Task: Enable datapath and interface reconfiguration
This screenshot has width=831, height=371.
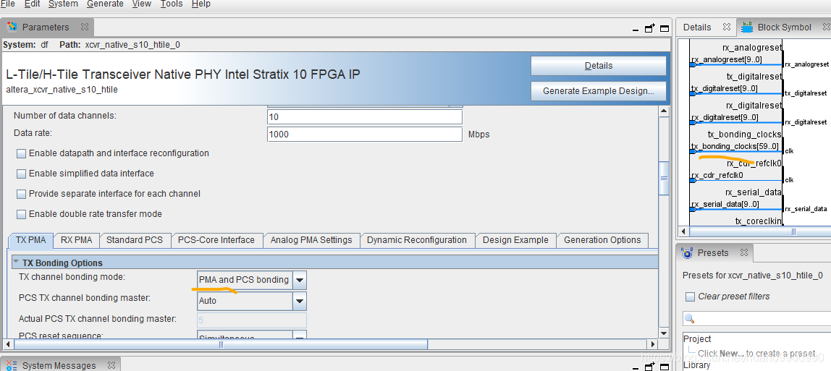Action: [21, 153]
